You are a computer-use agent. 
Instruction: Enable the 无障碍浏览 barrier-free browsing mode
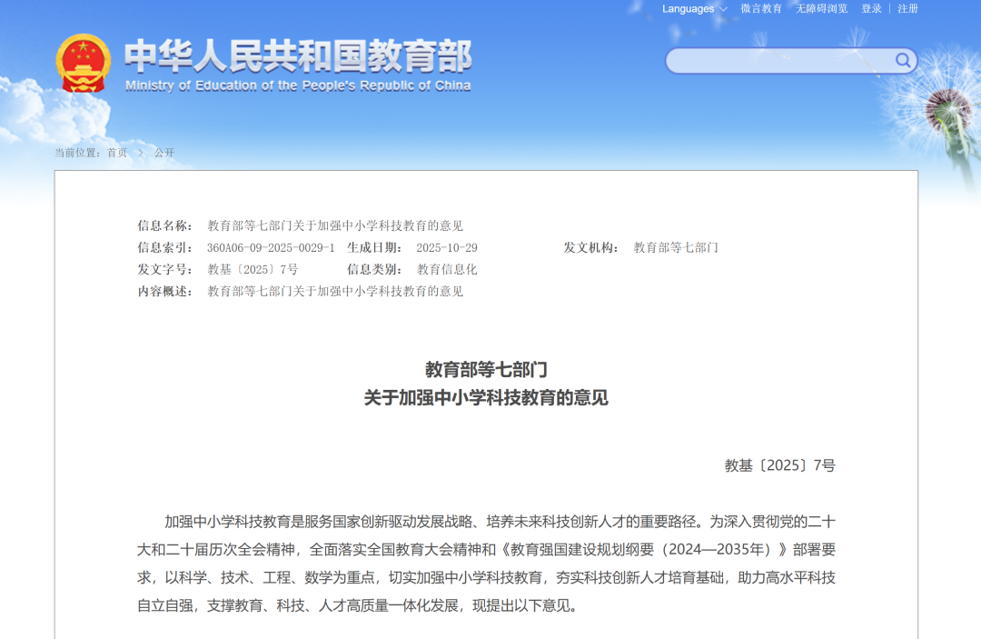click(820, 9)
